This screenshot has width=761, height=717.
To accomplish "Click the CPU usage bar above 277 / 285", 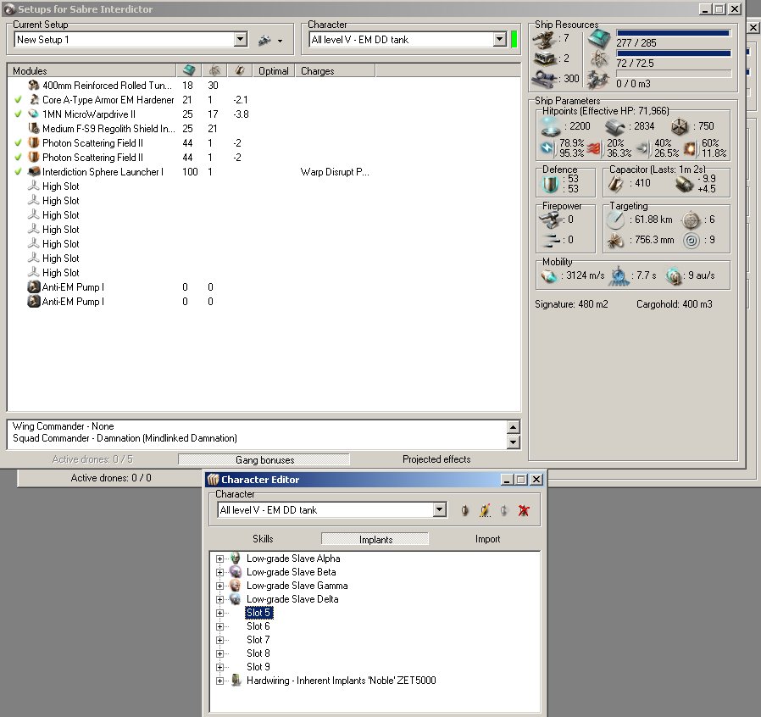I will point(673,34).
